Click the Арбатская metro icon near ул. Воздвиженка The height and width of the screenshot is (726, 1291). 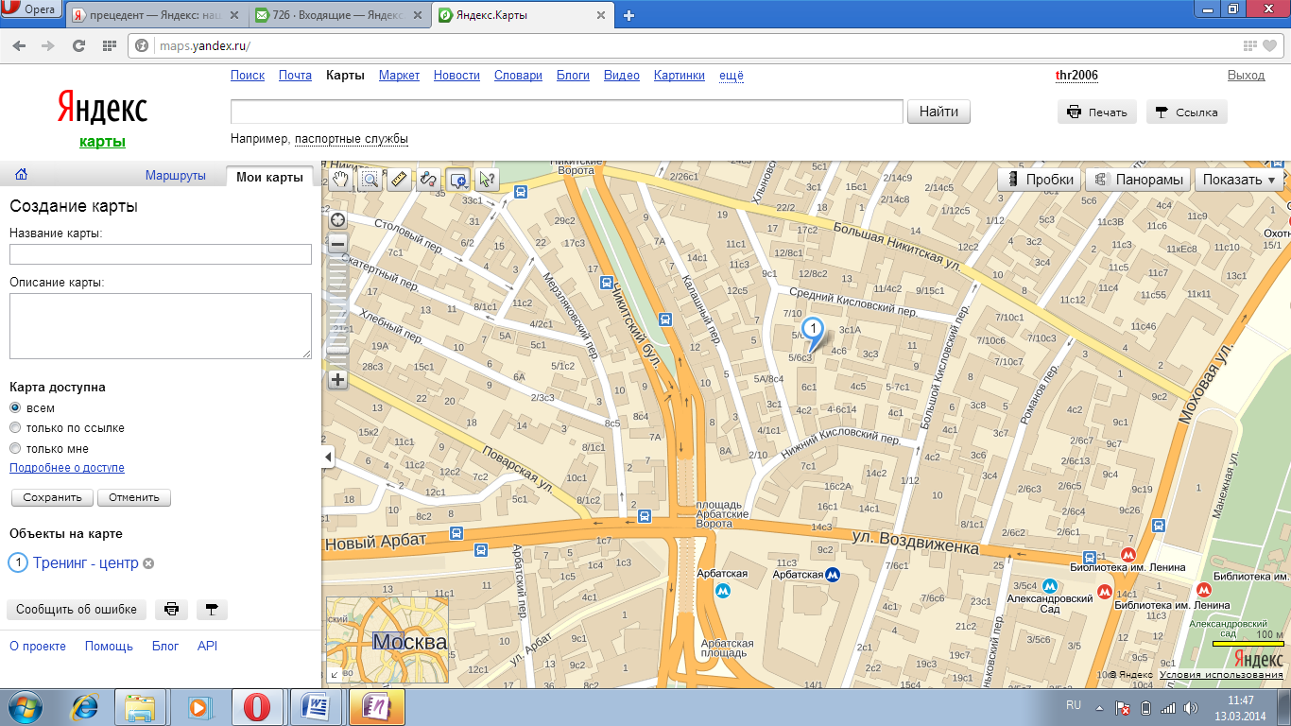coord(833,574)
